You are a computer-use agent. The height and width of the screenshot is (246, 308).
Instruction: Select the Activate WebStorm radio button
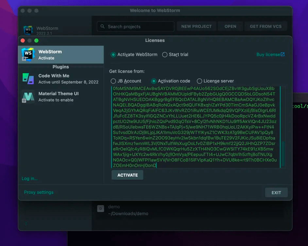(x=113, y=55)
